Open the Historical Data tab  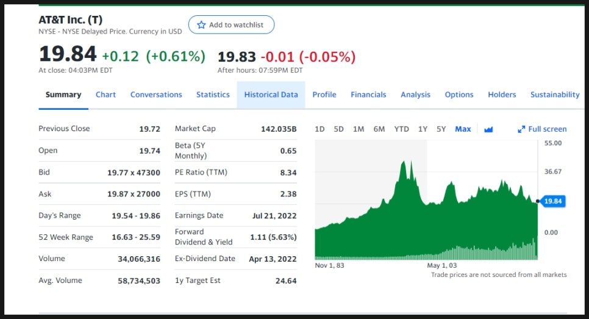[x=271, y=95]
